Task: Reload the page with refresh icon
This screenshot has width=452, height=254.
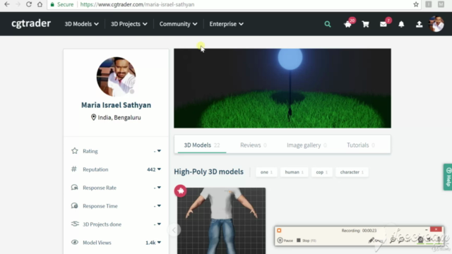Action: (29, 4)
